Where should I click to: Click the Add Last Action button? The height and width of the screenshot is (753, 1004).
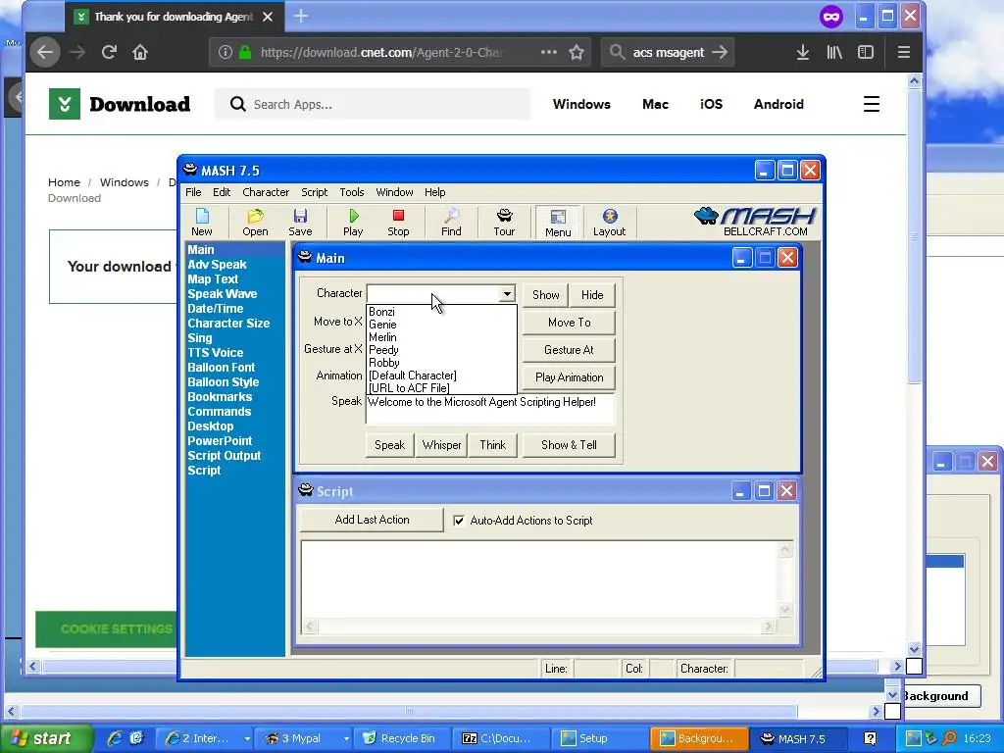372,520
